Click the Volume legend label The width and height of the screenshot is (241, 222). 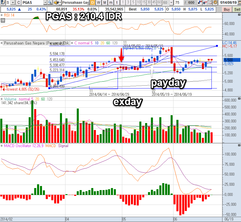pos(10,99)
